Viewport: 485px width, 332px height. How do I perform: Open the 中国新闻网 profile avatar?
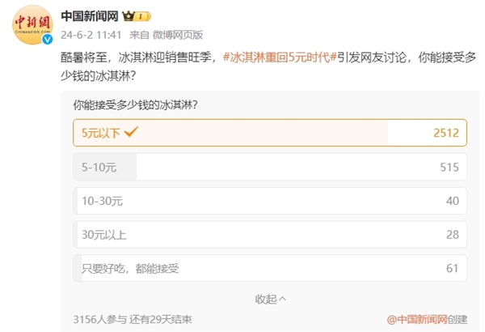(32, 24)
